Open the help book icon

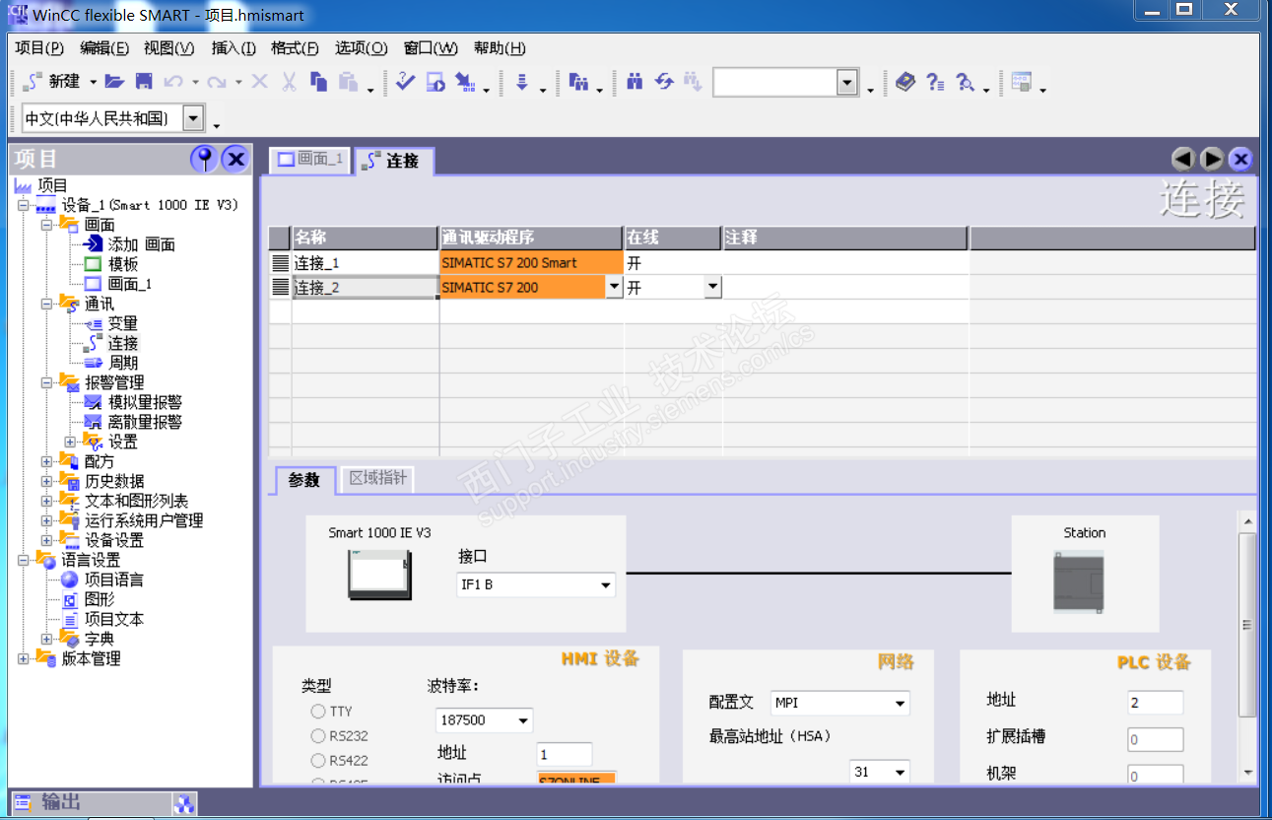click(905, 82)
